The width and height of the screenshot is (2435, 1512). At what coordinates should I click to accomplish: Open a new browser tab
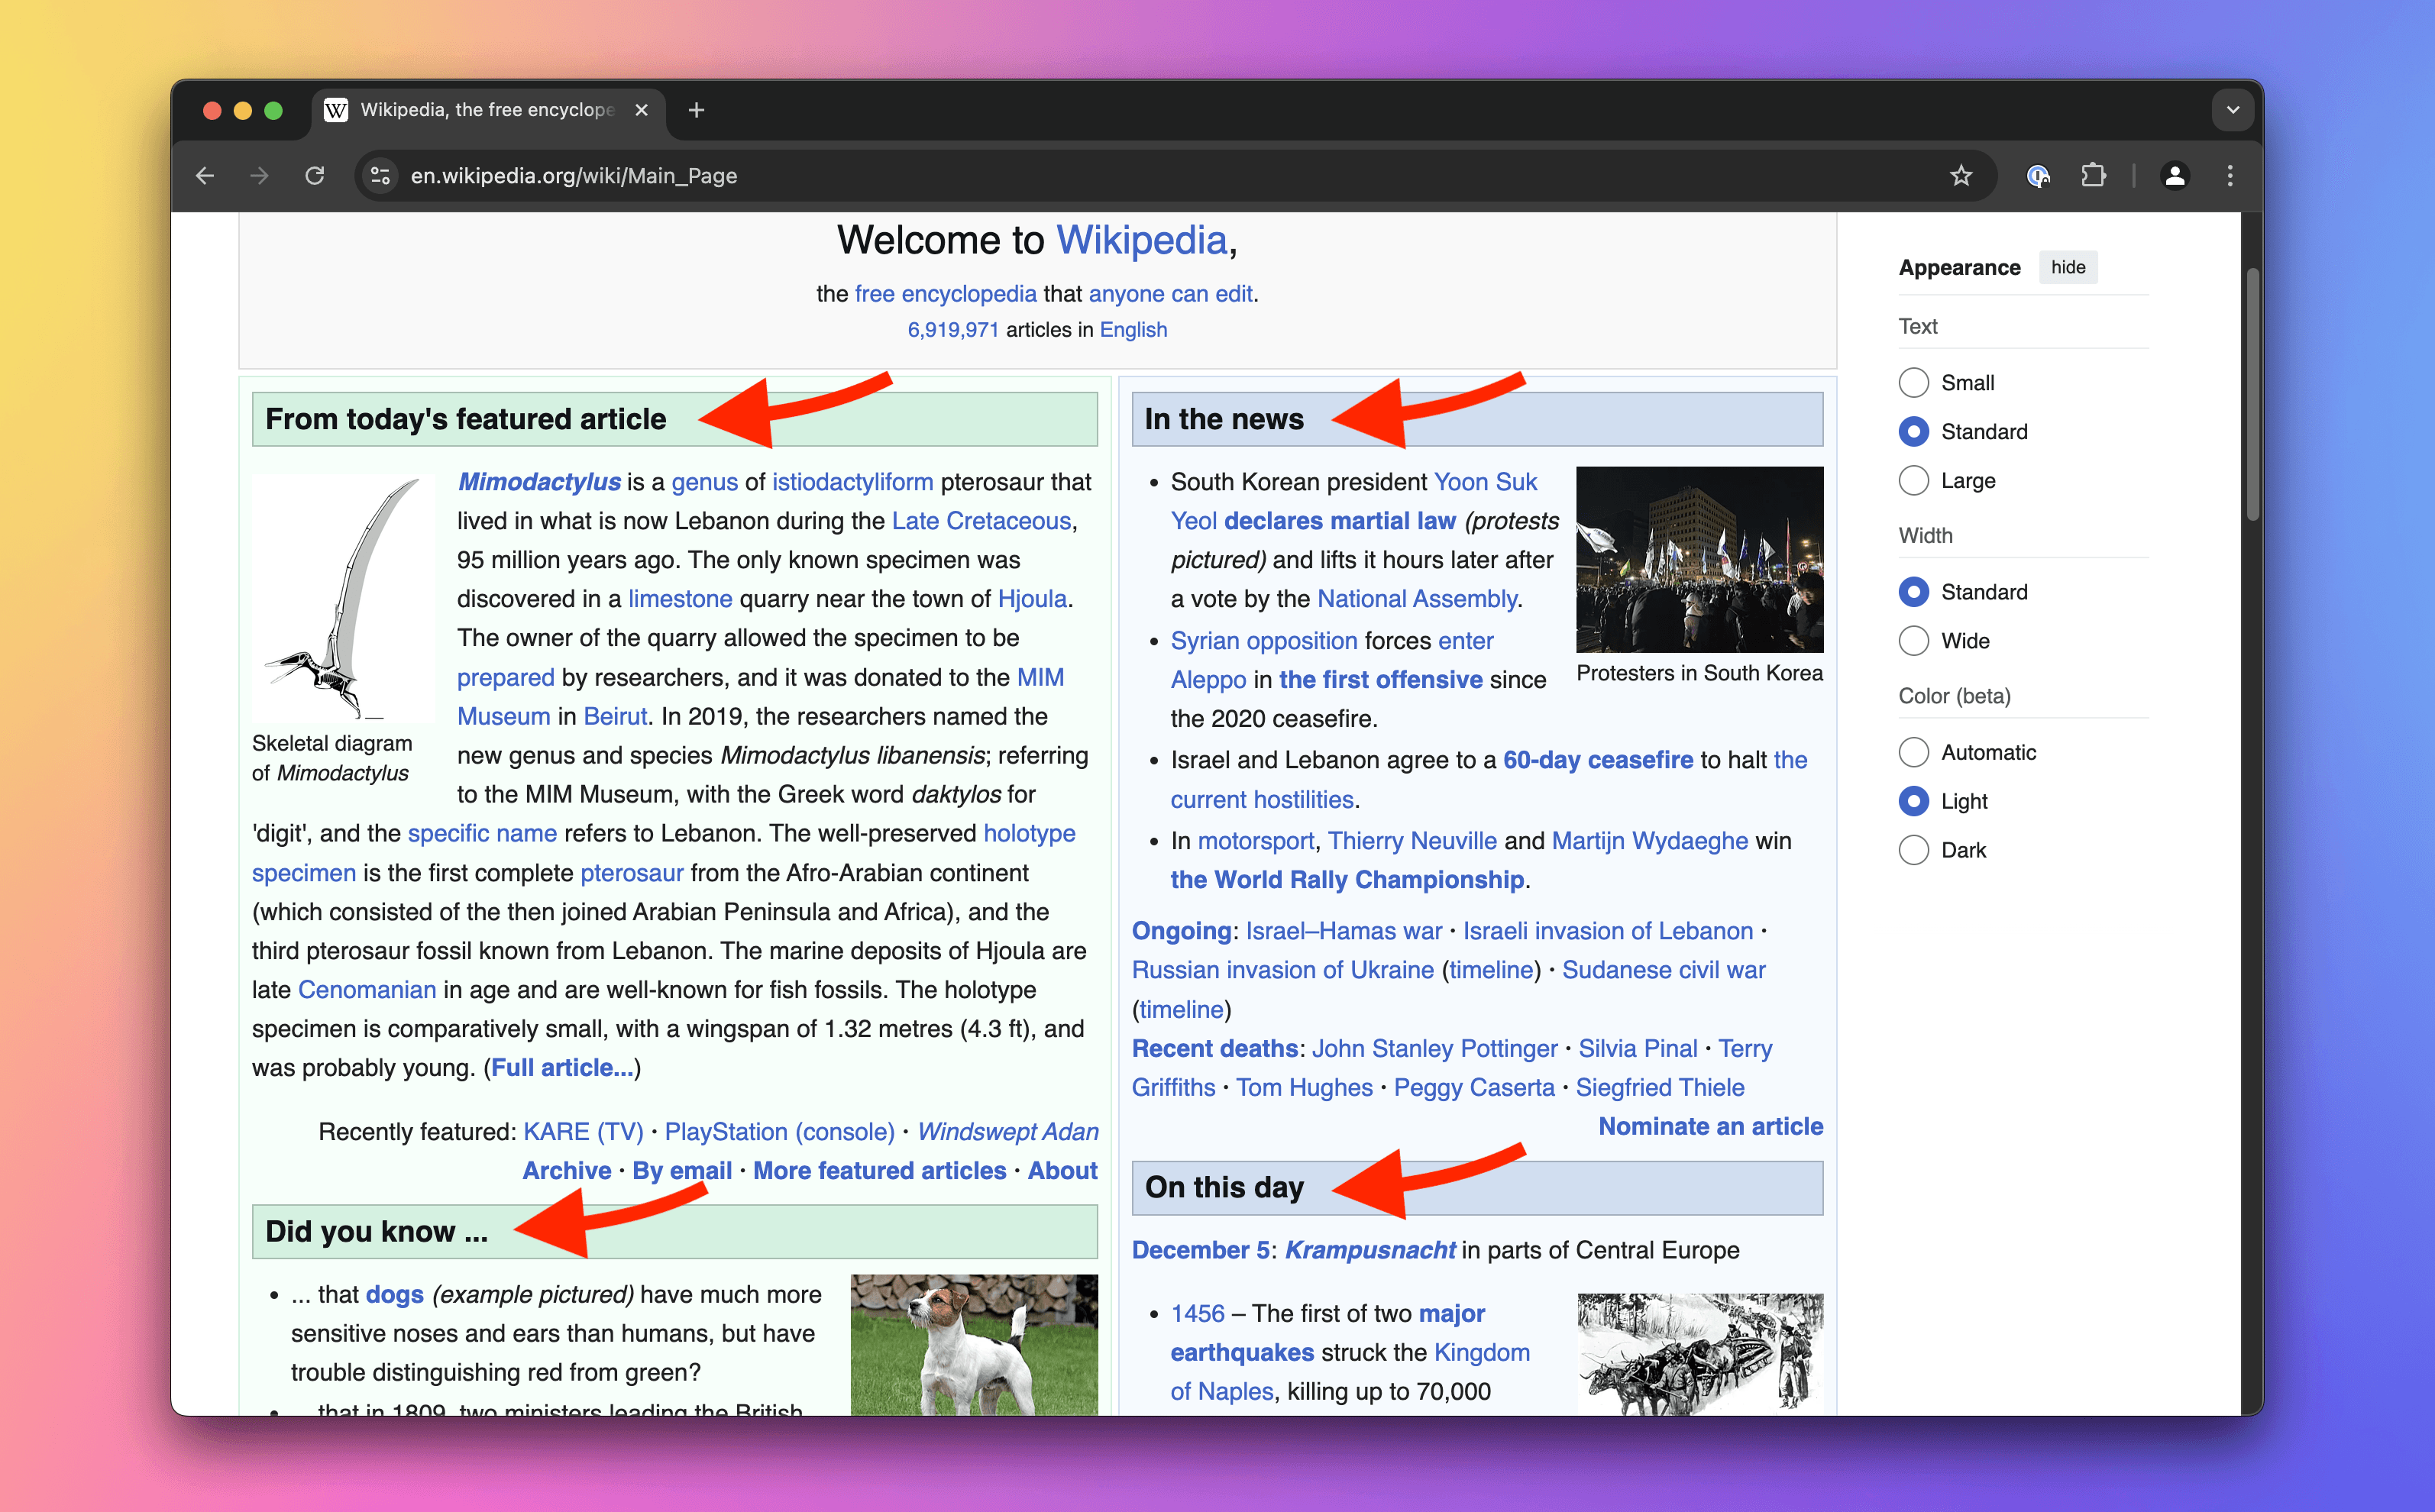tap(696, 110)
